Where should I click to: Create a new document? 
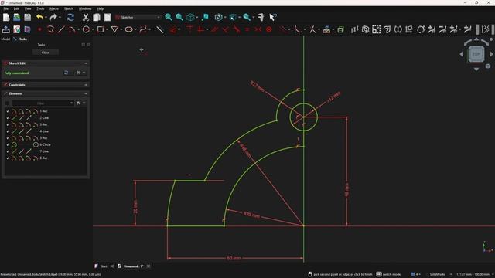tap(6, 17)
